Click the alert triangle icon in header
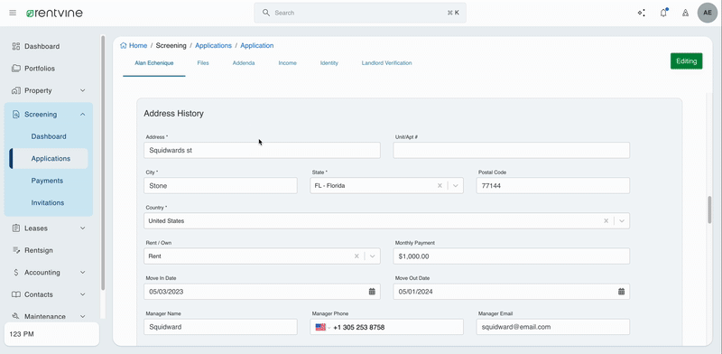Viewport: 722px width, 354px height. coord(686,13)
